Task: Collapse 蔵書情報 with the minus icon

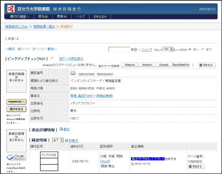Action: [66, 140]
